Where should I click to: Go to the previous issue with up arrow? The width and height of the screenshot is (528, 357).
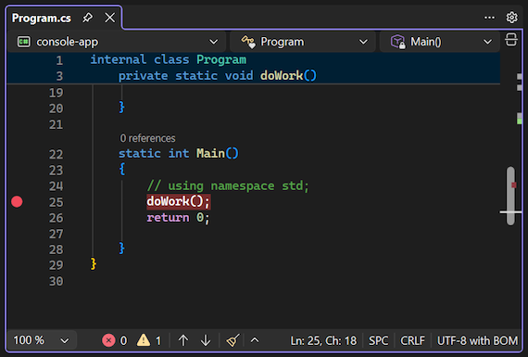pos(183,340)
